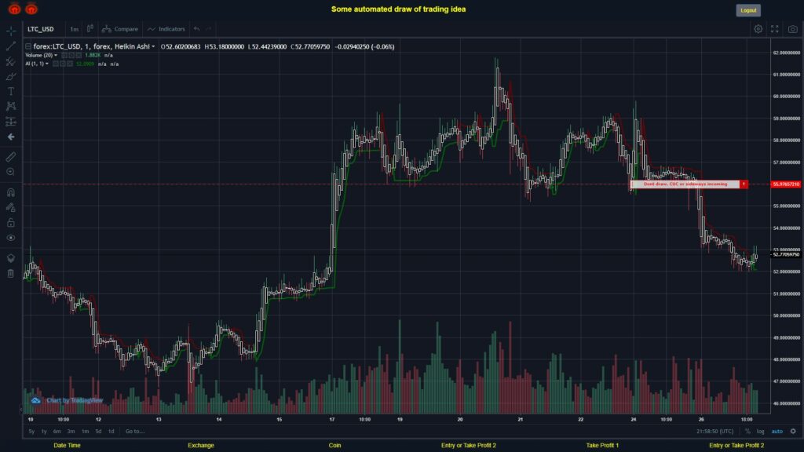
Task: Toggle auto scale mode
Action: (x=777, y=432)
